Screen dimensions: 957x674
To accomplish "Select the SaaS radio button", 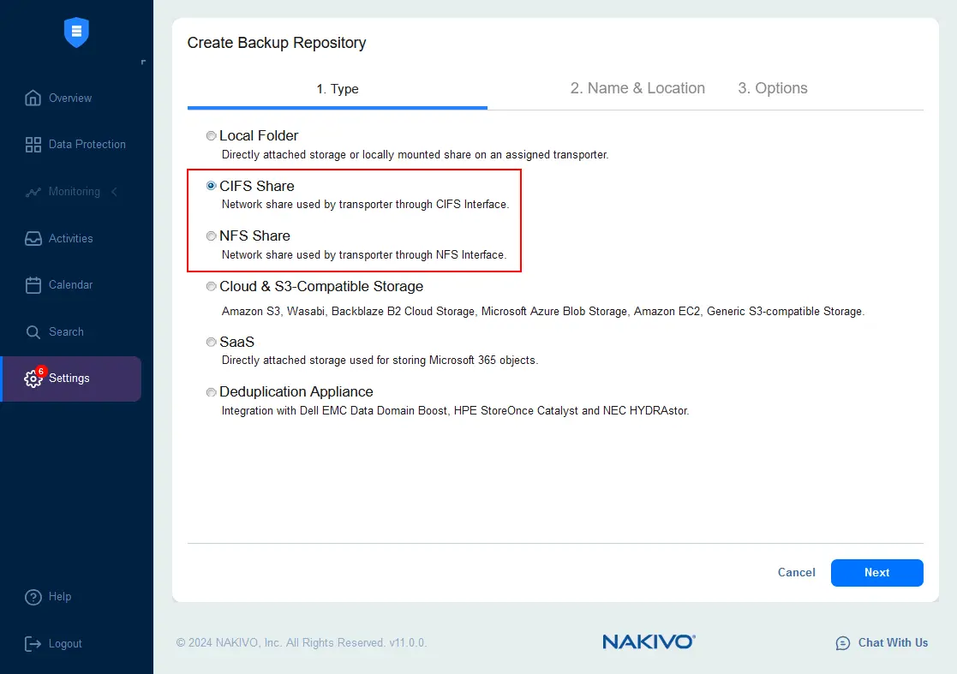I will coord(211,343).
